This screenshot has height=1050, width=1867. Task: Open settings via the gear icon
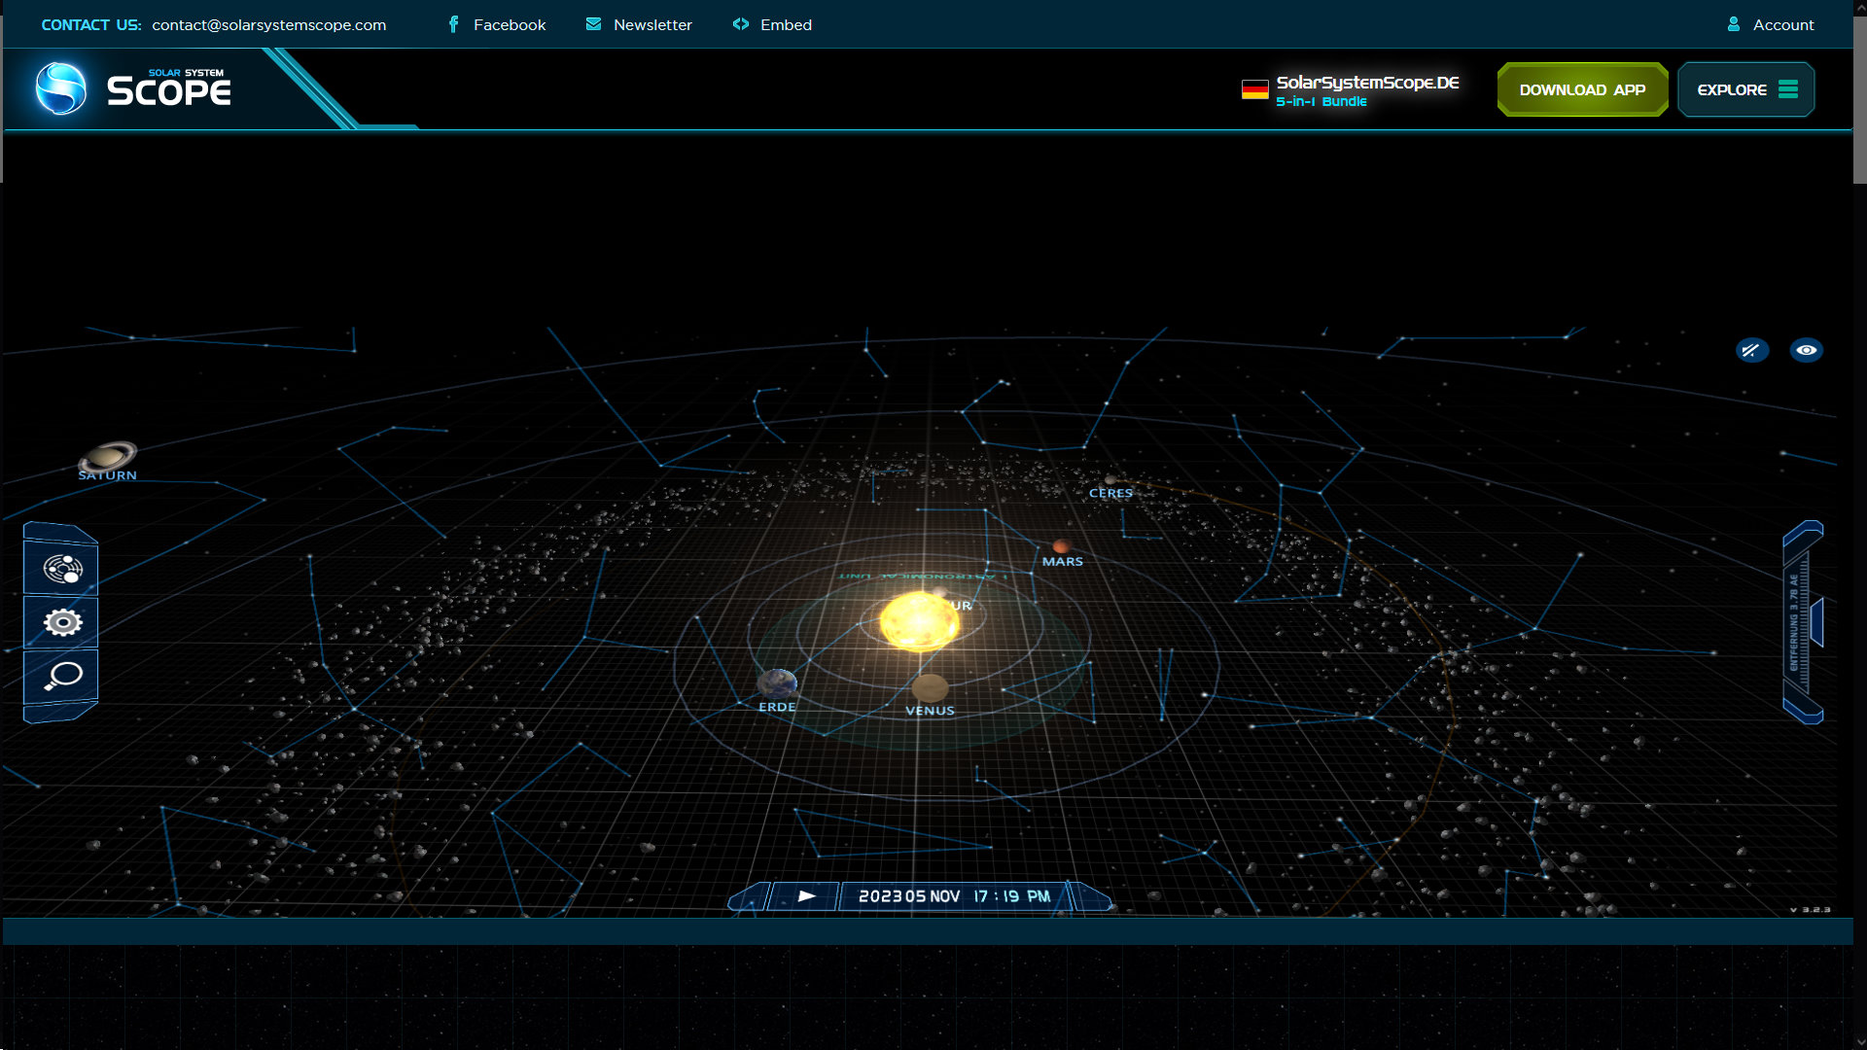click(60, 620)
